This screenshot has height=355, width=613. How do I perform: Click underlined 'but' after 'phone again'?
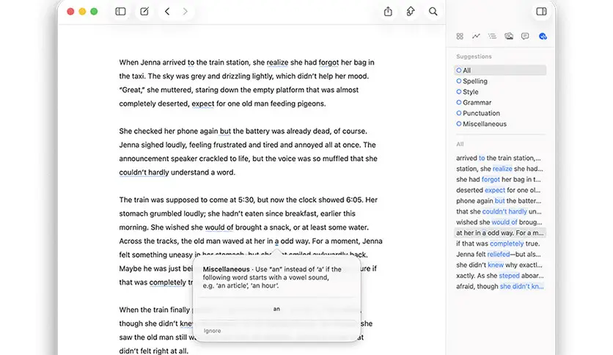tap(225, 131)
